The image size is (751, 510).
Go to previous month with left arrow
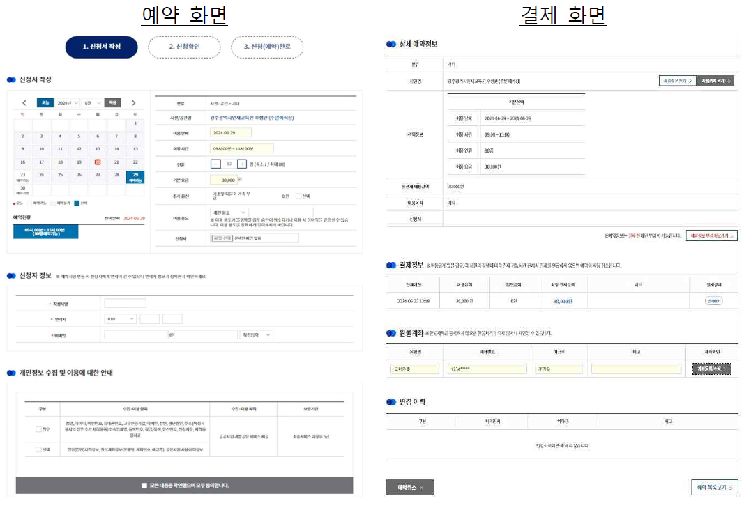point(24,103)
